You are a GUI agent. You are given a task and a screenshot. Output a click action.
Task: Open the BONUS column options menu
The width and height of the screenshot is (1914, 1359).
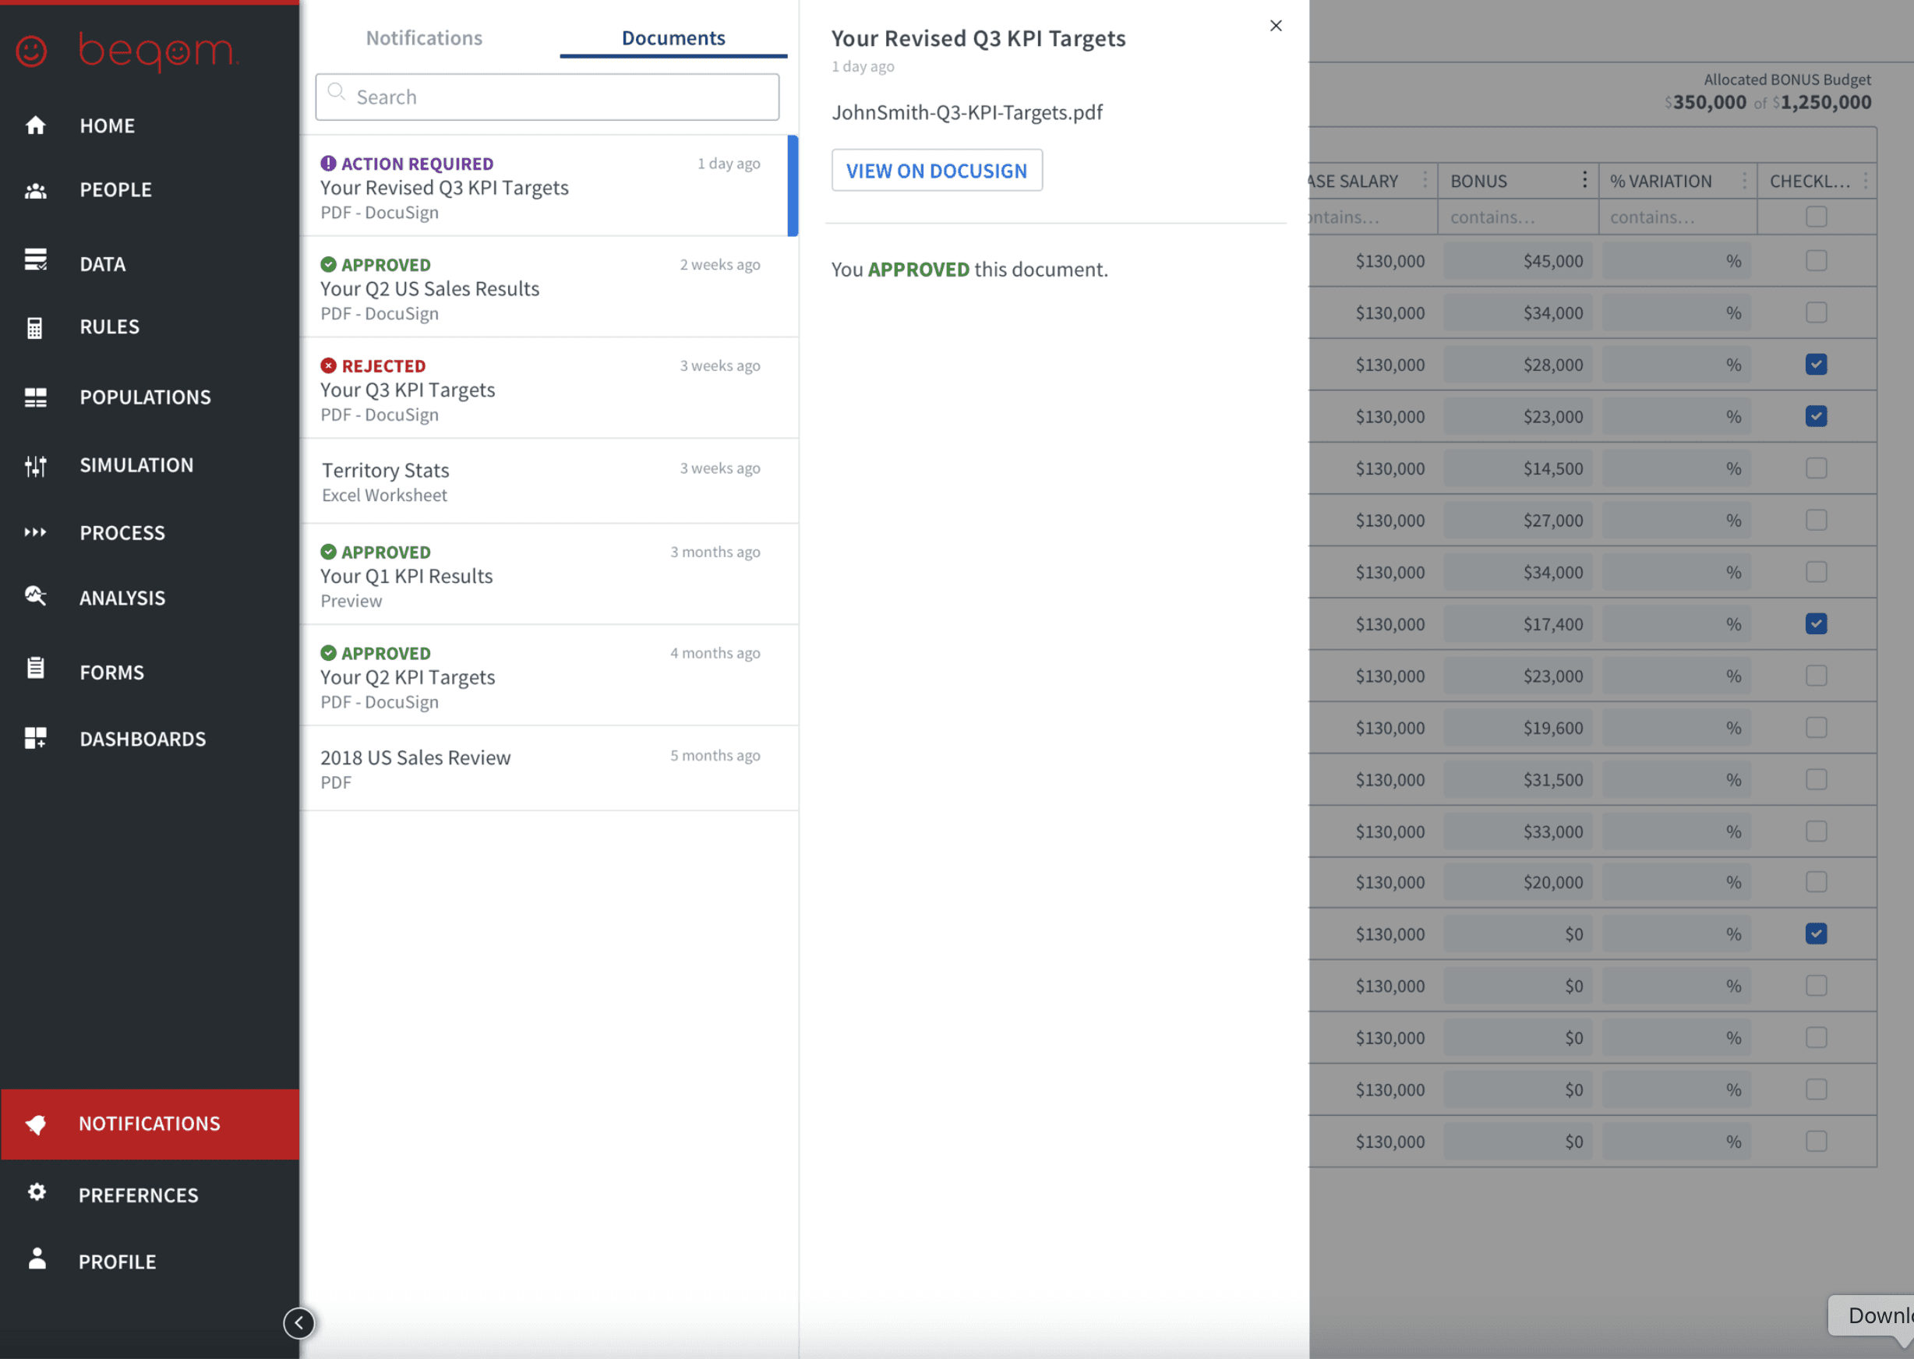pyautogui.click(x=1584, y=181)
